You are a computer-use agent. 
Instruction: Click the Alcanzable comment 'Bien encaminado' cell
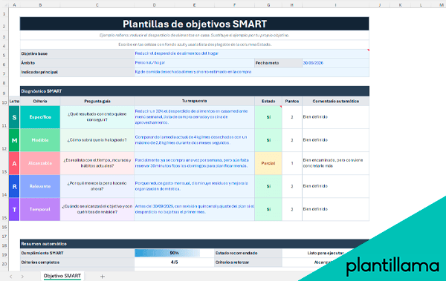click(x=335, y=163)
